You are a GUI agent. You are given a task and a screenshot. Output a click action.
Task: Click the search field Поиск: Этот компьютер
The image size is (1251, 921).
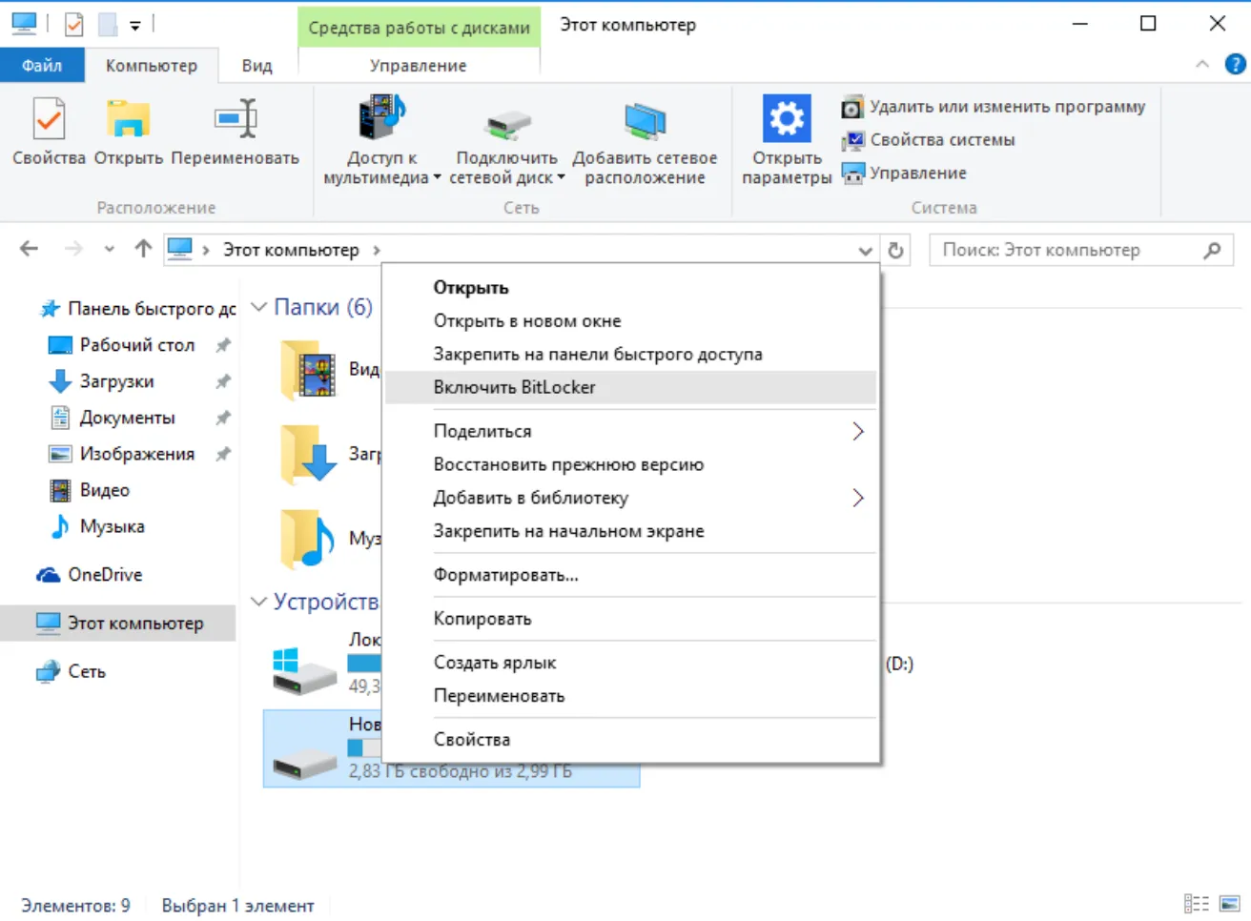1081,250
